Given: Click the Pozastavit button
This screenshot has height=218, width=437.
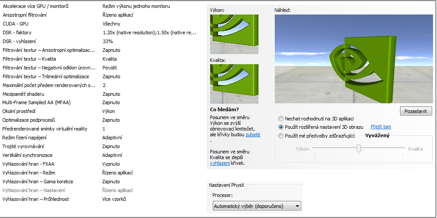Looking at the screenshot, I should coord(416,111).
